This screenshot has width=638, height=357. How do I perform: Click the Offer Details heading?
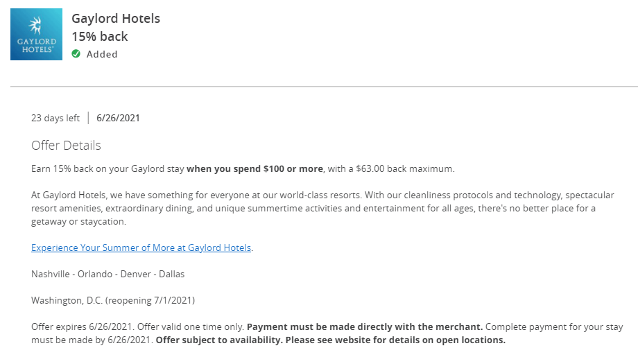(66, 145)
